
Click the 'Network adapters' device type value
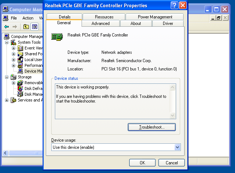click(x=117, y=52)
